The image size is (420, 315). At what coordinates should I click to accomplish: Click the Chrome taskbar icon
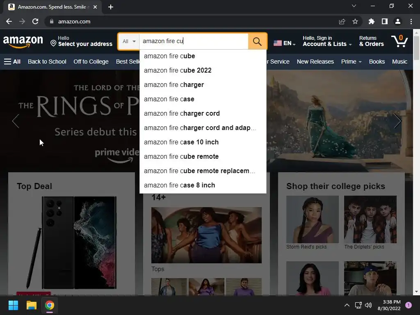pos(50,305)
